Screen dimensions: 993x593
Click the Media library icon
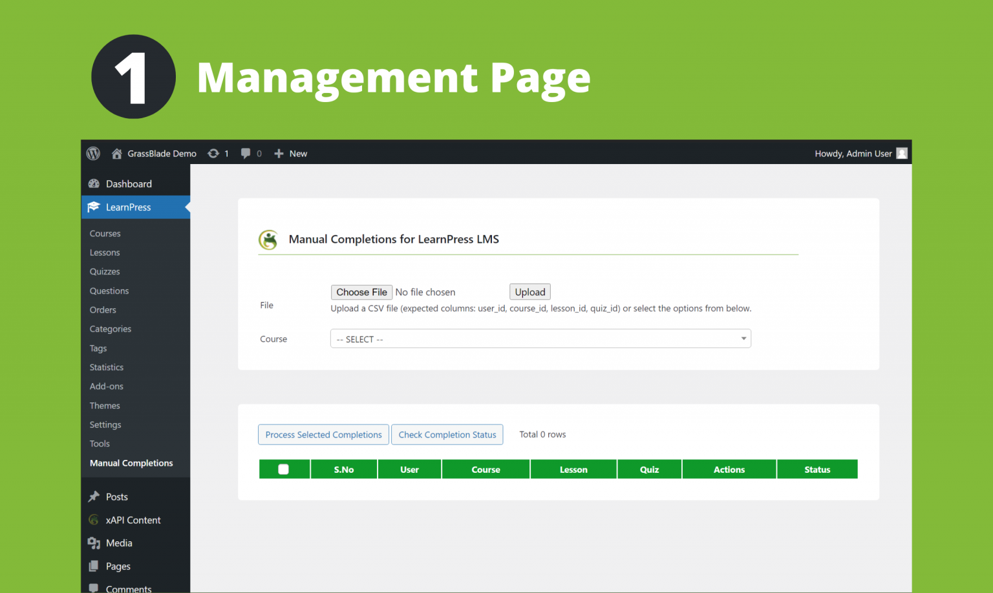click(x=94, y=543)
